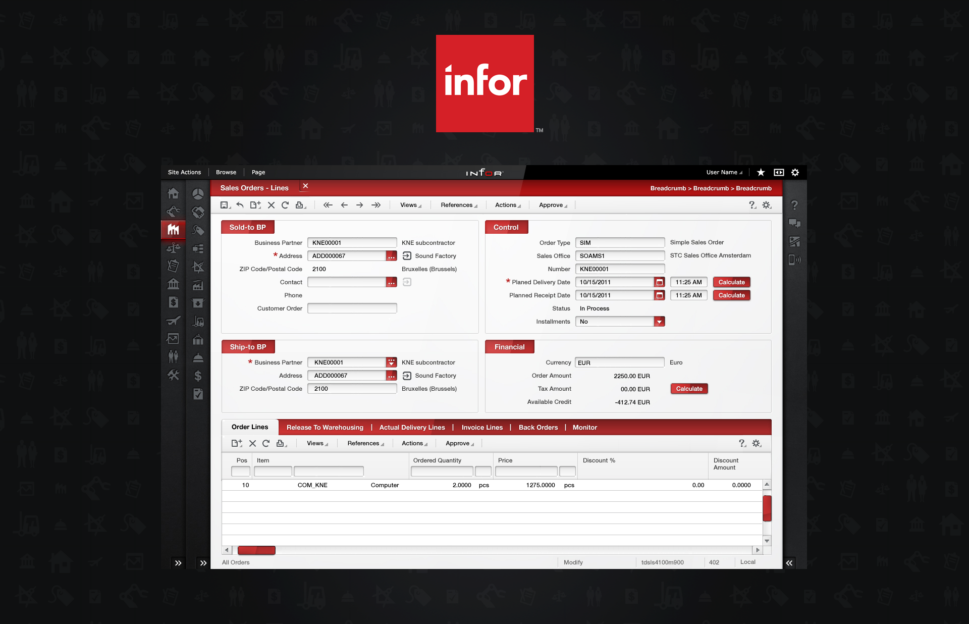Expand Ship-to Business Partner dropdown
Screen dimensions: 969x624
pyautogui.click(x=392, y=362)
